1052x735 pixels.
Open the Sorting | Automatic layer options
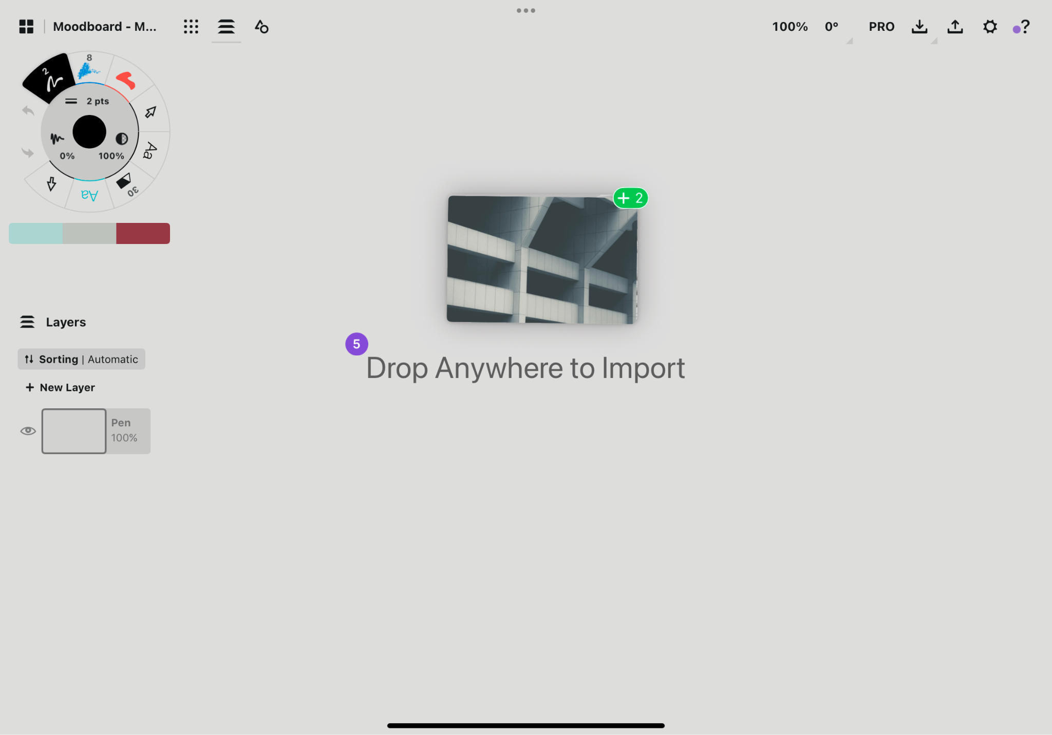pos(81,359)
